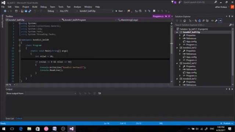Click the send feedback icon in title bar
The height and width of the screenshot is (132, 235).
[180, 2]
